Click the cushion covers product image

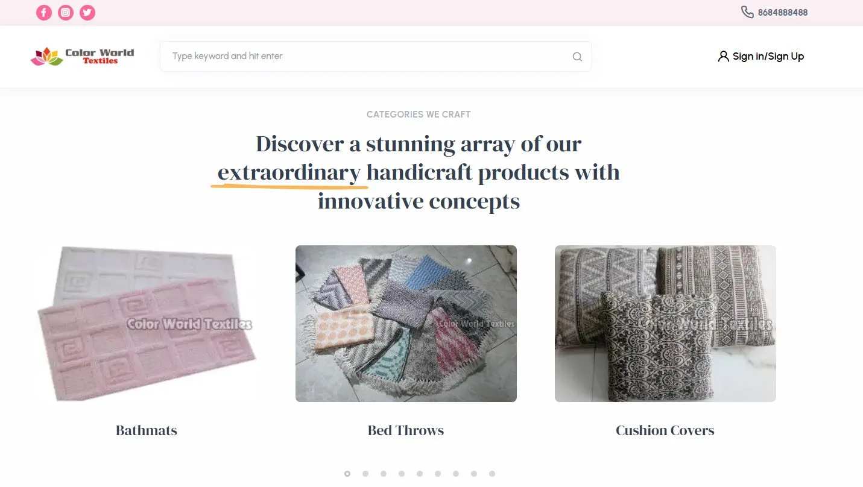(665, 324)
